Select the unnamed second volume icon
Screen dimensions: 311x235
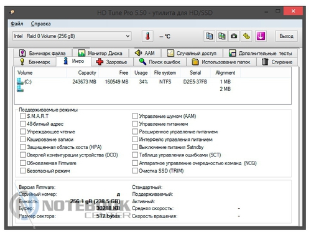tap(20, 89)
